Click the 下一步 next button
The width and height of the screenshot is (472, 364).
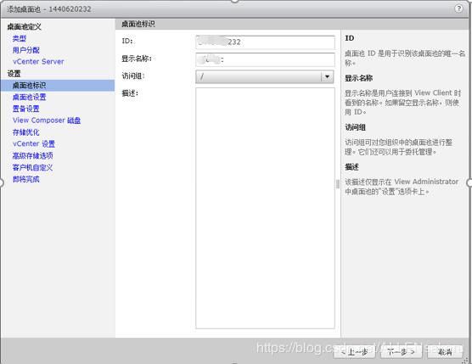tap(401, 351)
